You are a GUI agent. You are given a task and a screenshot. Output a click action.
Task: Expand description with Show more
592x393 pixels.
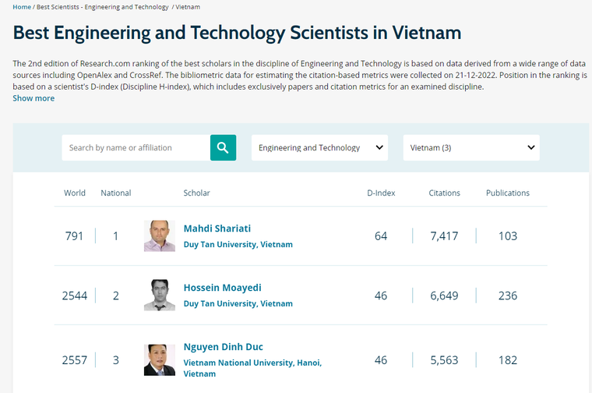pos(33,98)
